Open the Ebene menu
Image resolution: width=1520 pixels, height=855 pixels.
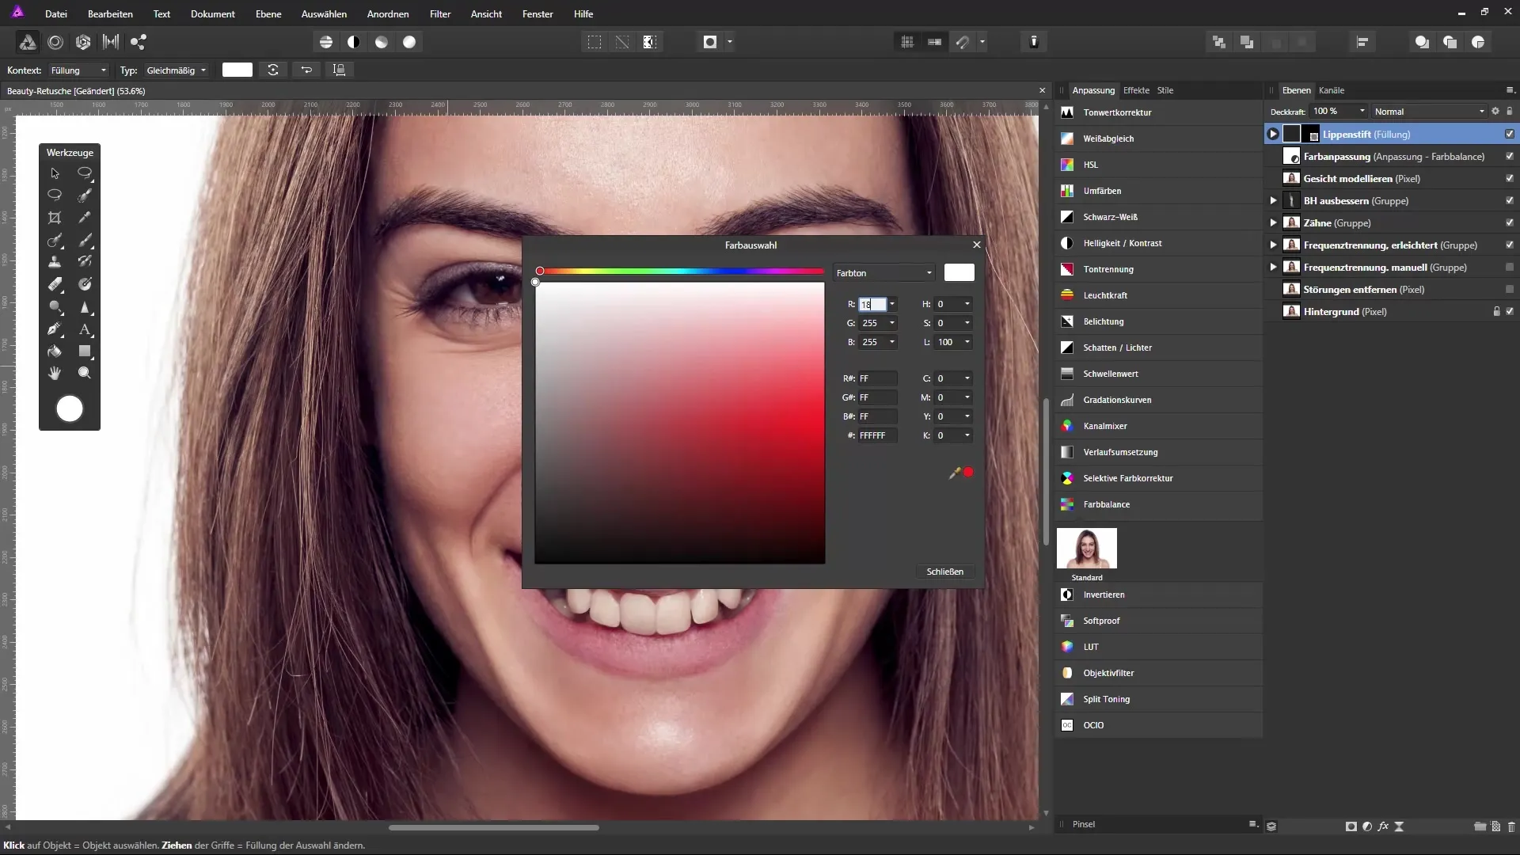pos(268,13)
